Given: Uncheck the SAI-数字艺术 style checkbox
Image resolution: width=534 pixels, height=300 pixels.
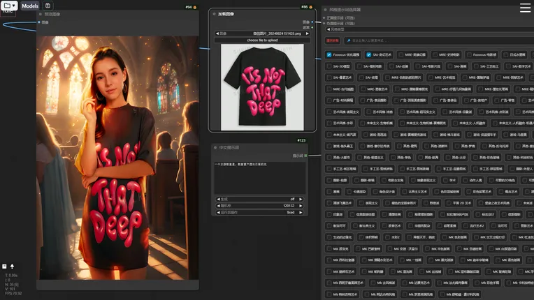Looking at the screenshot, I should point(368,54).
